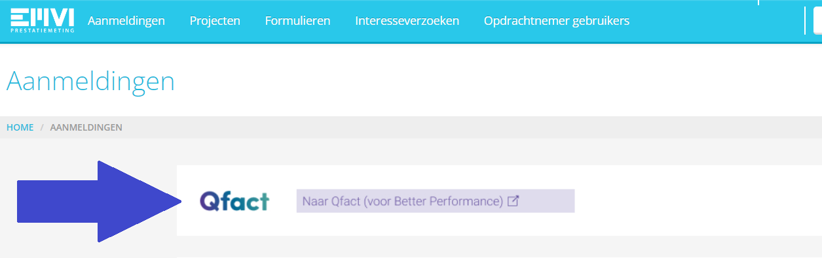Click the external link icon beside Better Performance

(x=514, y=201)
